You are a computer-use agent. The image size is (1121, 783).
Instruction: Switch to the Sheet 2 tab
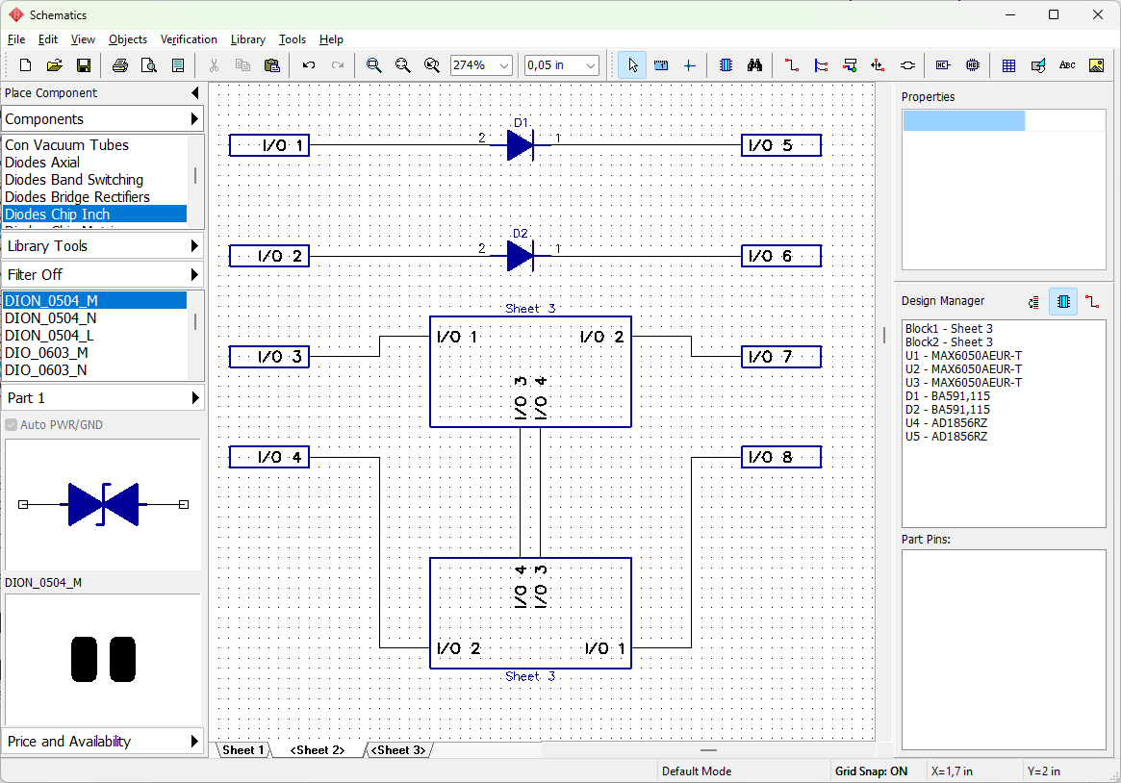pos(318,750)
